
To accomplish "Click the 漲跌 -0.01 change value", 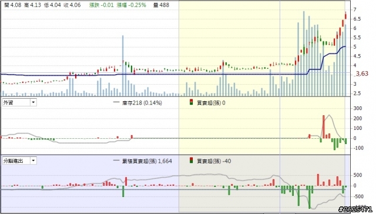I will tap(102, 5).
